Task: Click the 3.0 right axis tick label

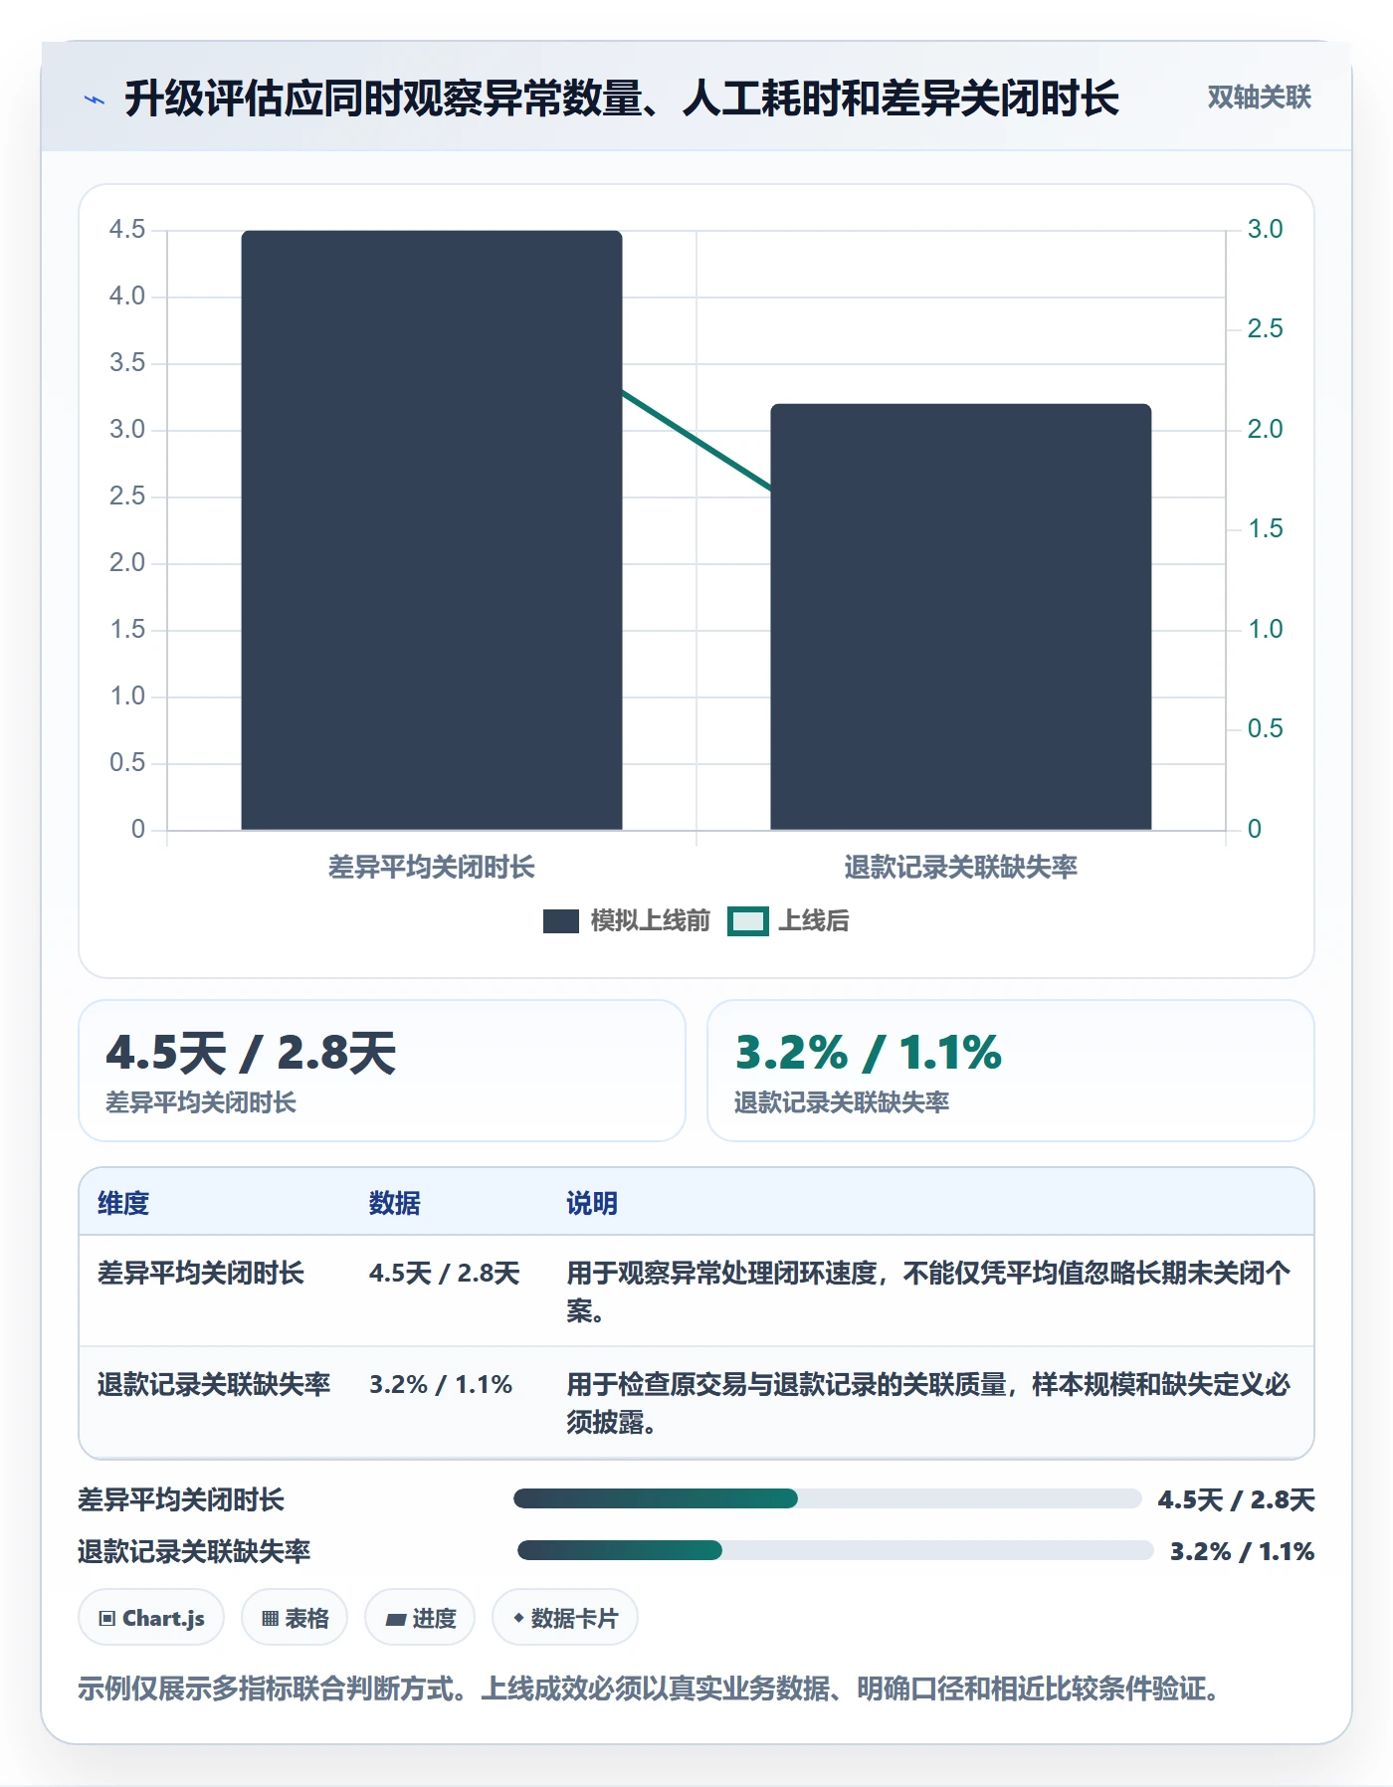Action: point(1266,229)
